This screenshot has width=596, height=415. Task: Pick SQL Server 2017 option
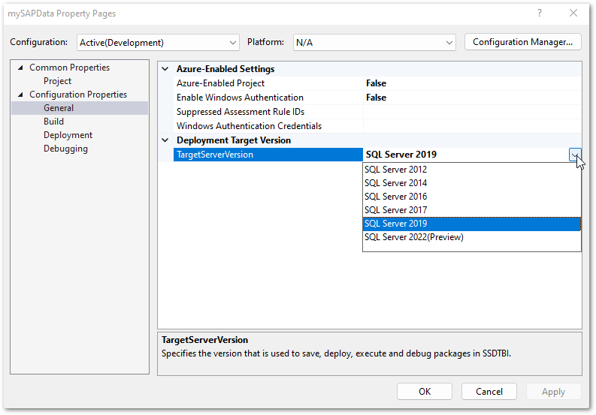[x=395, y=210]
